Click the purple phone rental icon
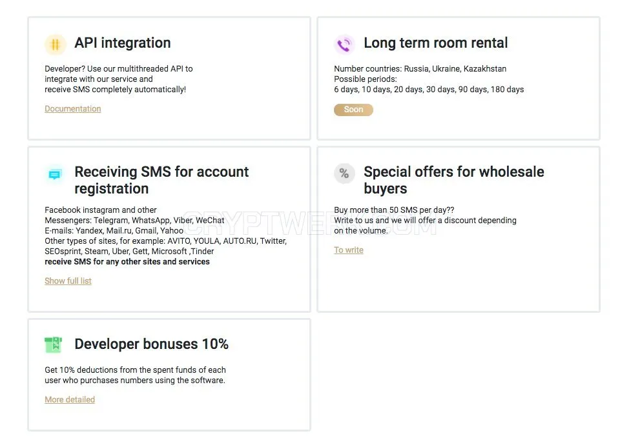The height and width of the screenshot is (447, 620). click(344, 45)
